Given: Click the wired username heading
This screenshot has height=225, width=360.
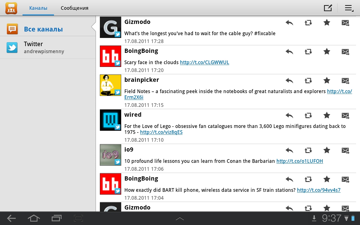Looking at the screenshot, I should (x=133, y=115).
